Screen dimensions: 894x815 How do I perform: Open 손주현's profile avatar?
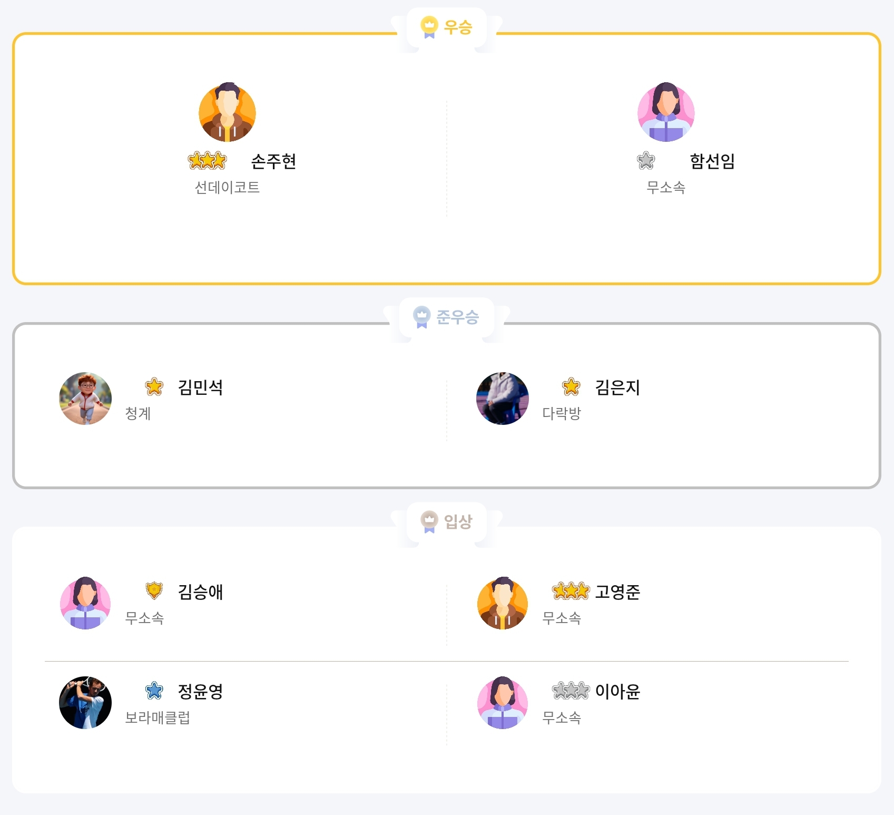click(x=227, y=112)
